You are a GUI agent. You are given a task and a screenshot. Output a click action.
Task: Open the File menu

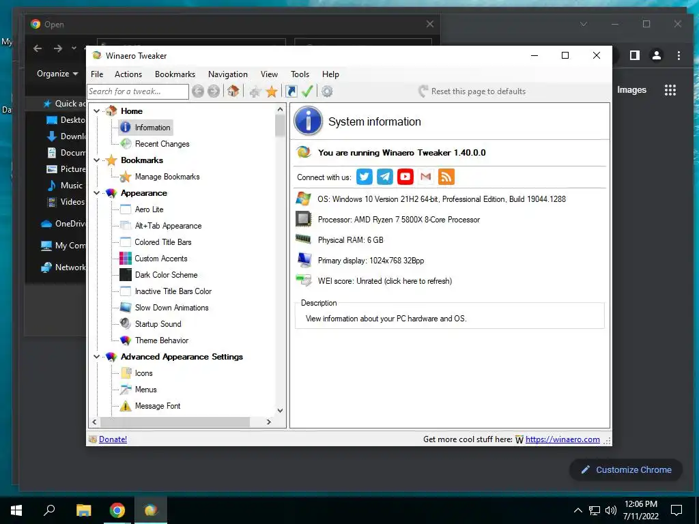click(97, 74)
